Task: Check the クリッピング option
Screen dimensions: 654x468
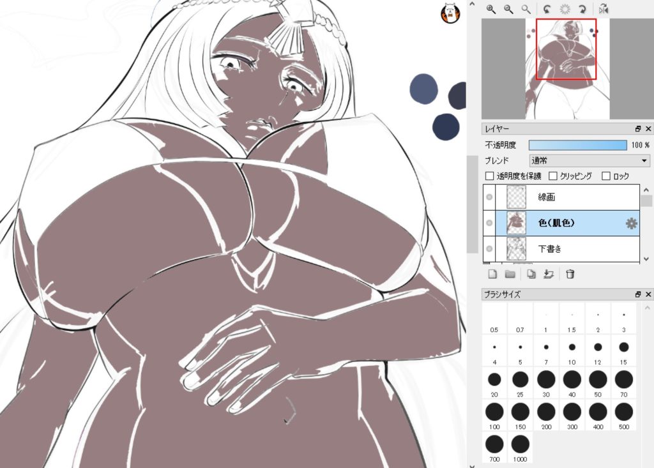Action: [553, 176]
